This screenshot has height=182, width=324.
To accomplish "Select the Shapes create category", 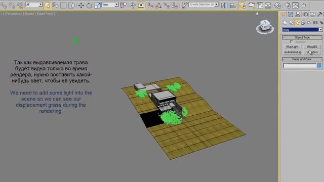I will tap(291, 23).
